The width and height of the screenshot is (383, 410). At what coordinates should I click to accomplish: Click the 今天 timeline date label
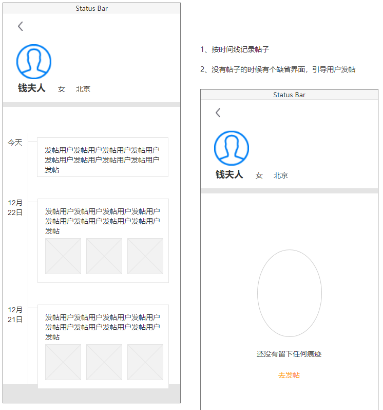tap(15, 142)
